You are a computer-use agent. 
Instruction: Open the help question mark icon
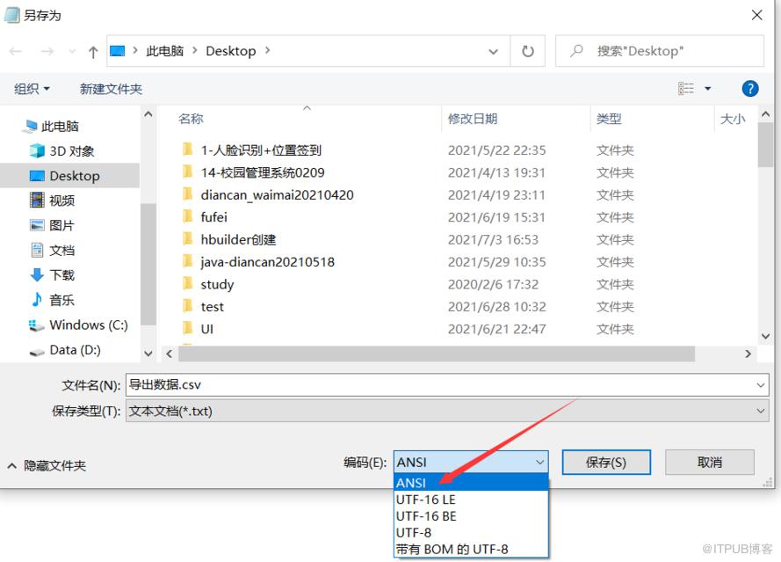tap(749, 89)
